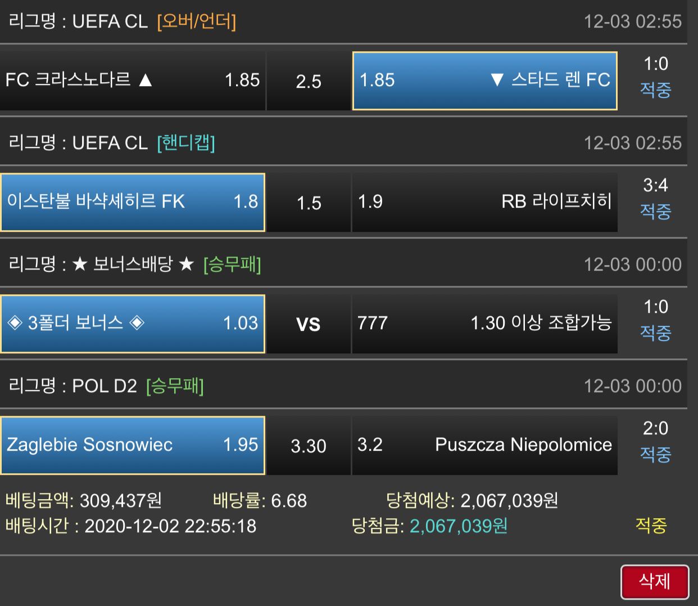Screen dimensions: 698x606
Task: Click the VS cell in bonus row
Action: (x=309, y=324)
